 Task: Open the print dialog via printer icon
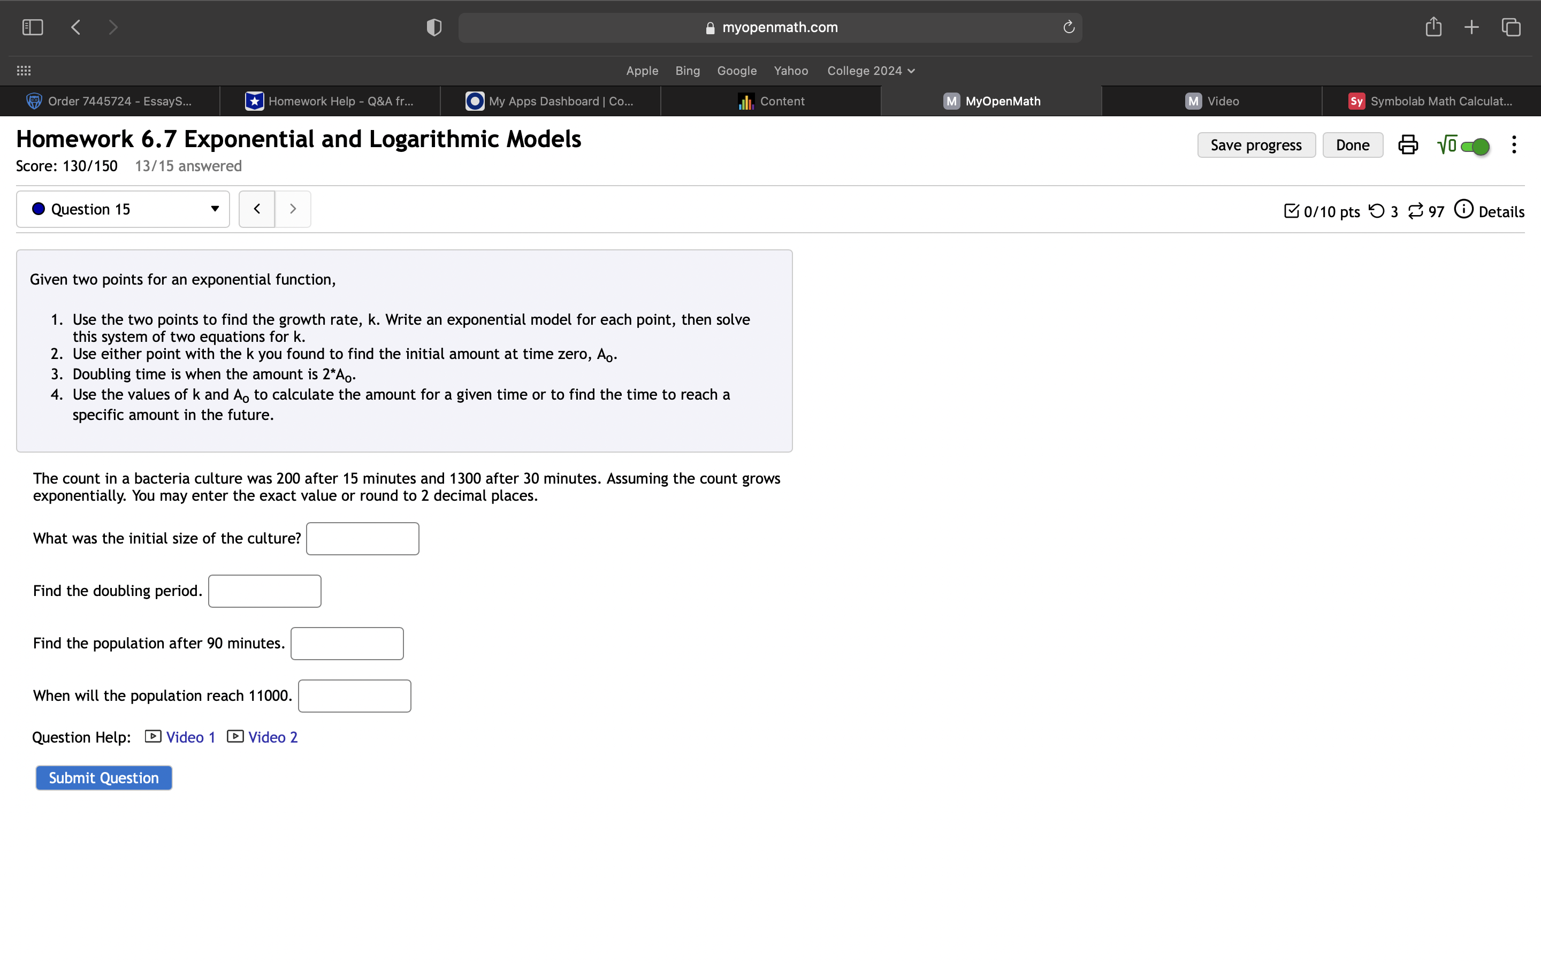[x=1407, y=144]
